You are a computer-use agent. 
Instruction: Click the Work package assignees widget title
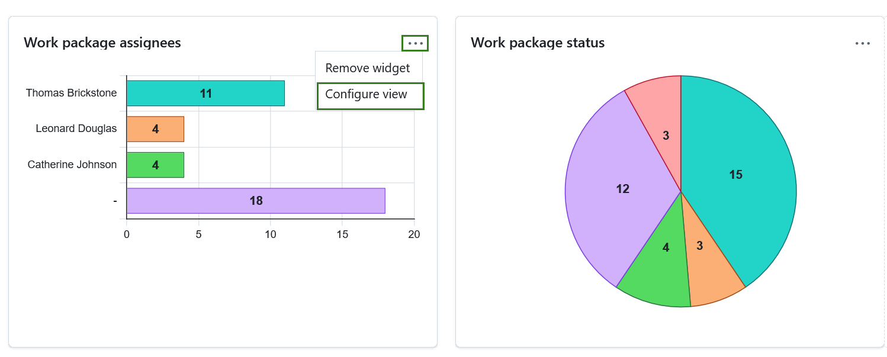[103, 43]
